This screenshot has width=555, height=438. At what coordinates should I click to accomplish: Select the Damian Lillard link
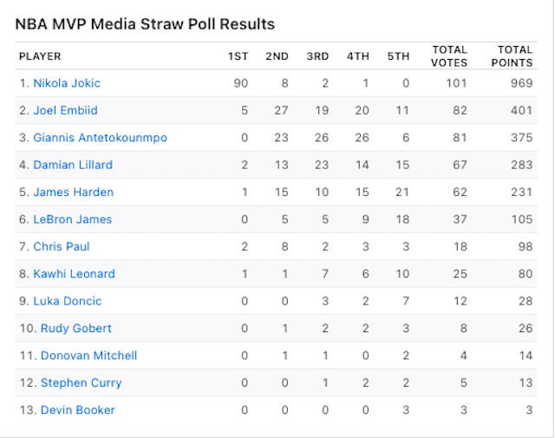(x=73, y=165)
